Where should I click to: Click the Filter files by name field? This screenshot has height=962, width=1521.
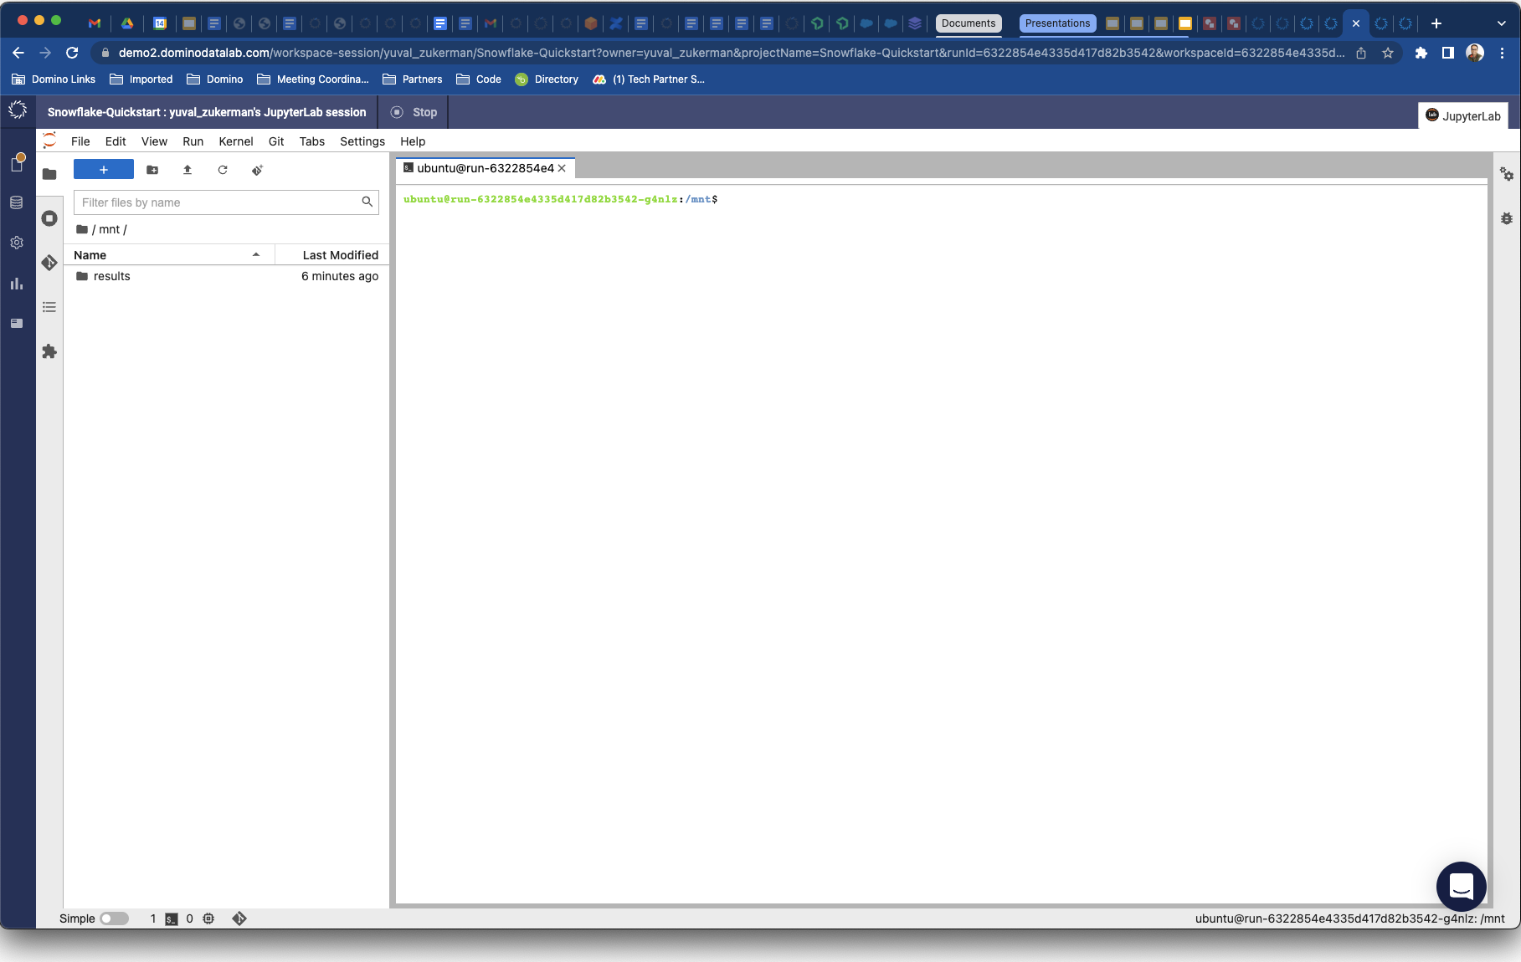click(218, 202)
